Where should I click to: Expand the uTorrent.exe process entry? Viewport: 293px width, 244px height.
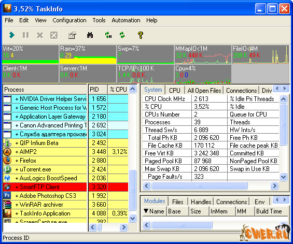[x=17, y=169]
